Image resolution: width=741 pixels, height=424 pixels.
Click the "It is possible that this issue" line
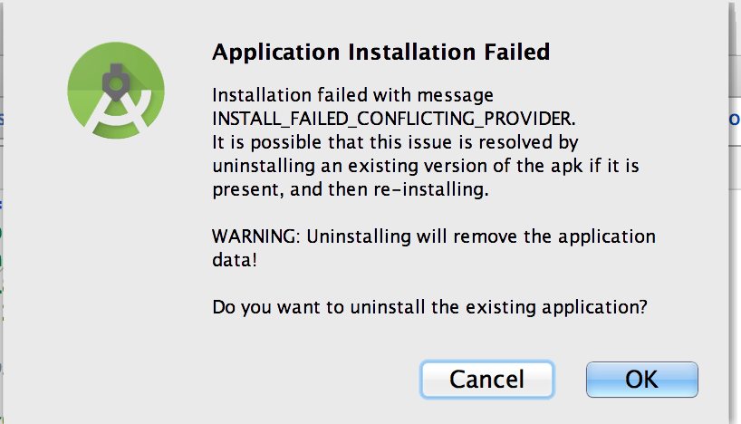(395, 142)
